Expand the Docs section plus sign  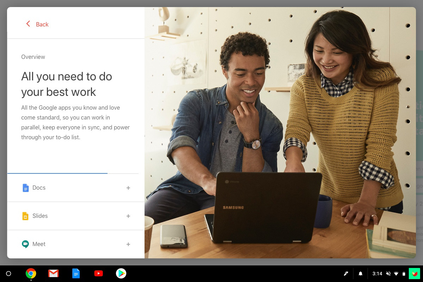click(x=128, y=188)
